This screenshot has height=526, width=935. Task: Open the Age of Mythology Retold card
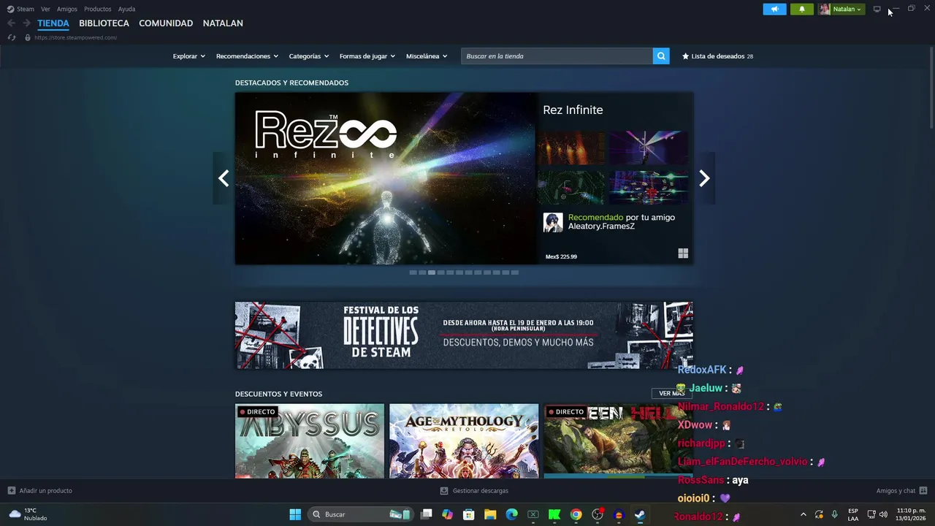pyautogui.click(x=464, y=441)
